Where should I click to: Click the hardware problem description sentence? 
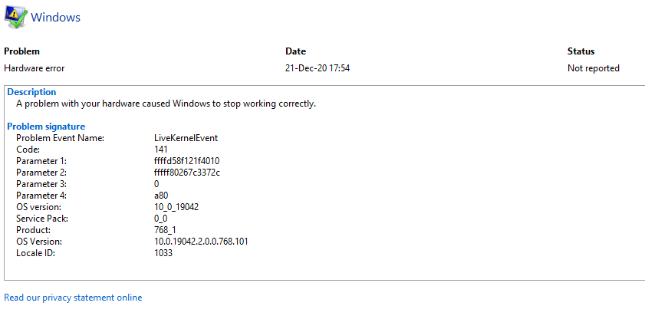[166, 104]
